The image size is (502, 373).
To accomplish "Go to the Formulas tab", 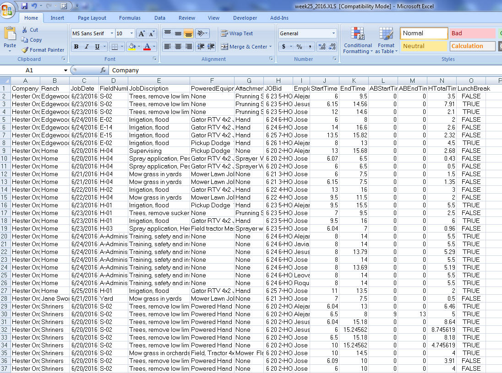I will tap(130, 18).
